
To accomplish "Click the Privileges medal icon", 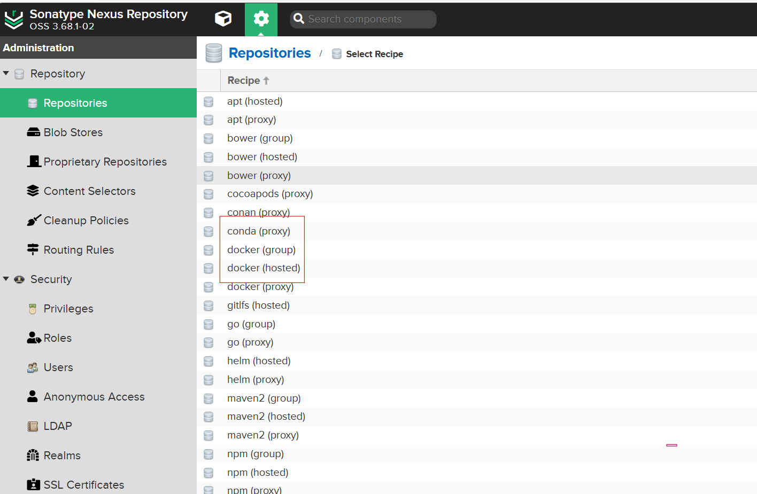I will coord(33,309).
